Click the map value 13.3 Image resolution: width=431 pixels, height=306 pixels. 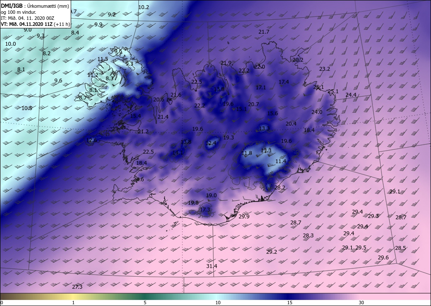point(264,128)
